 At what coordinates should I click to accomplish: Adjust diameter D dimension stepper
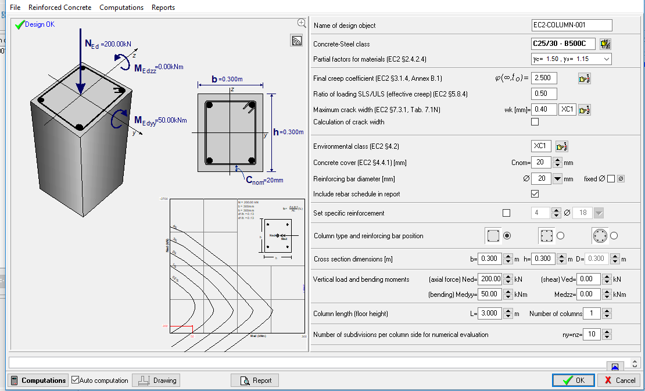pyautogui.click(x=615, y=259)
